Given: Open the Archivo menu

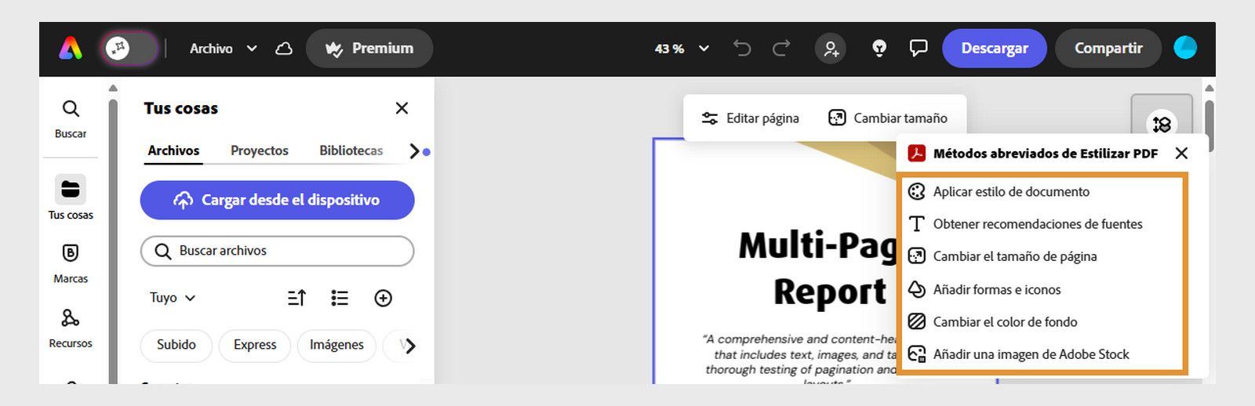Looking at the screenshot, I should click(x=211, y=49).
